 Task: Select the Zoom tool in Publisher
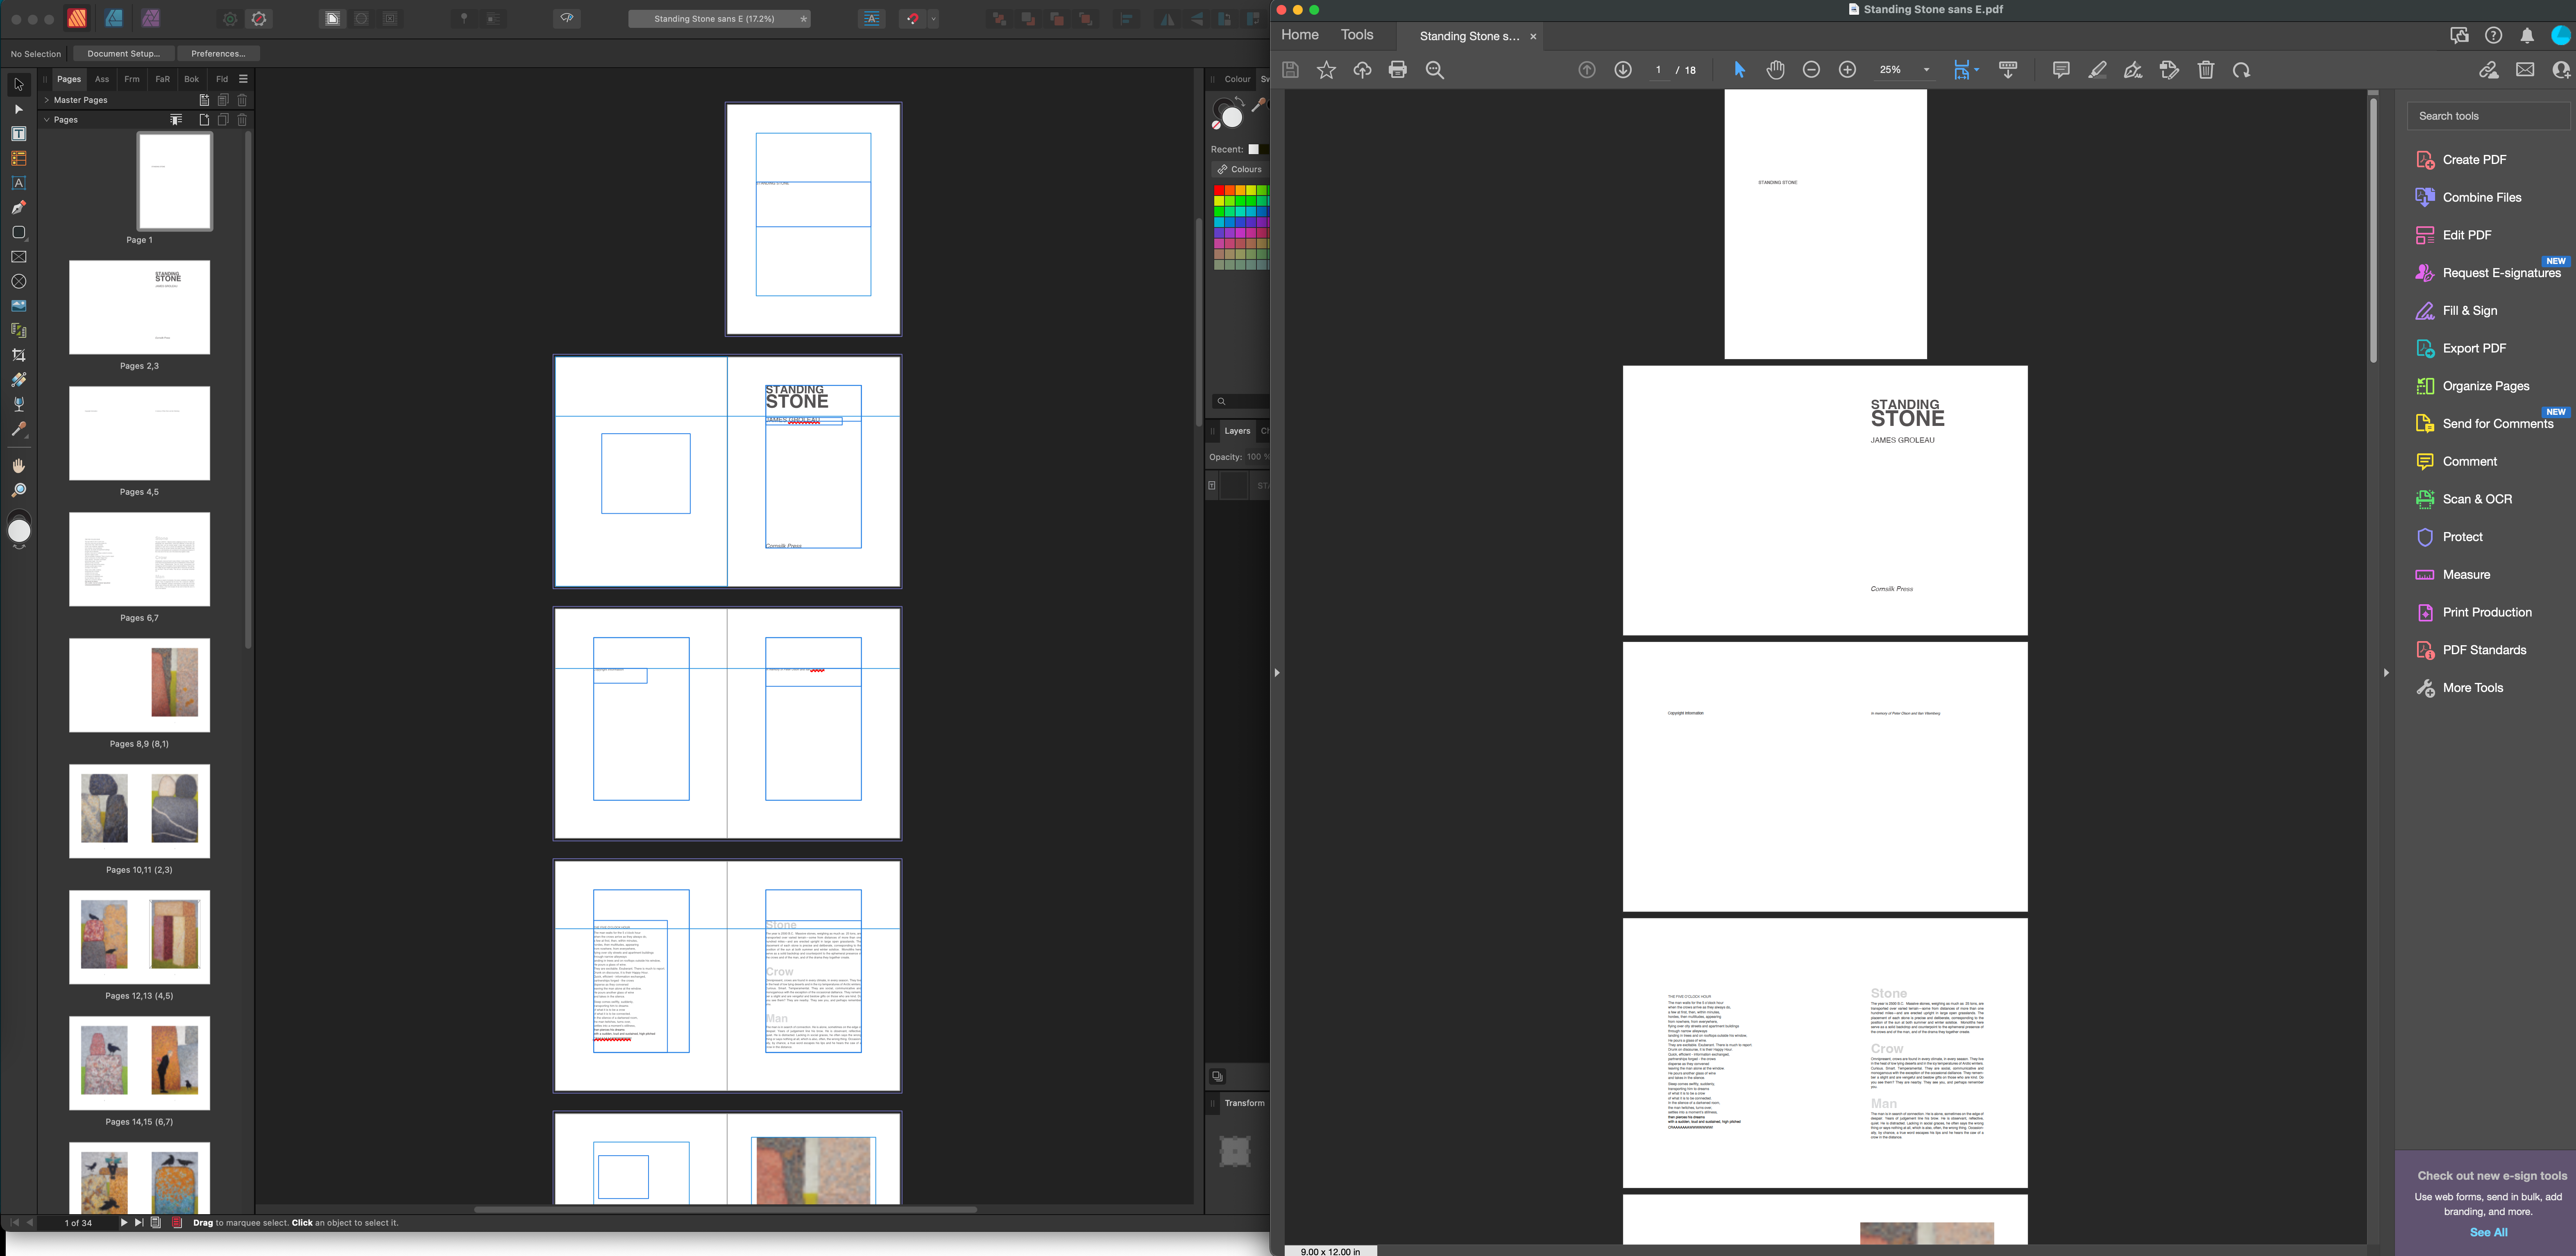point(18,490)
